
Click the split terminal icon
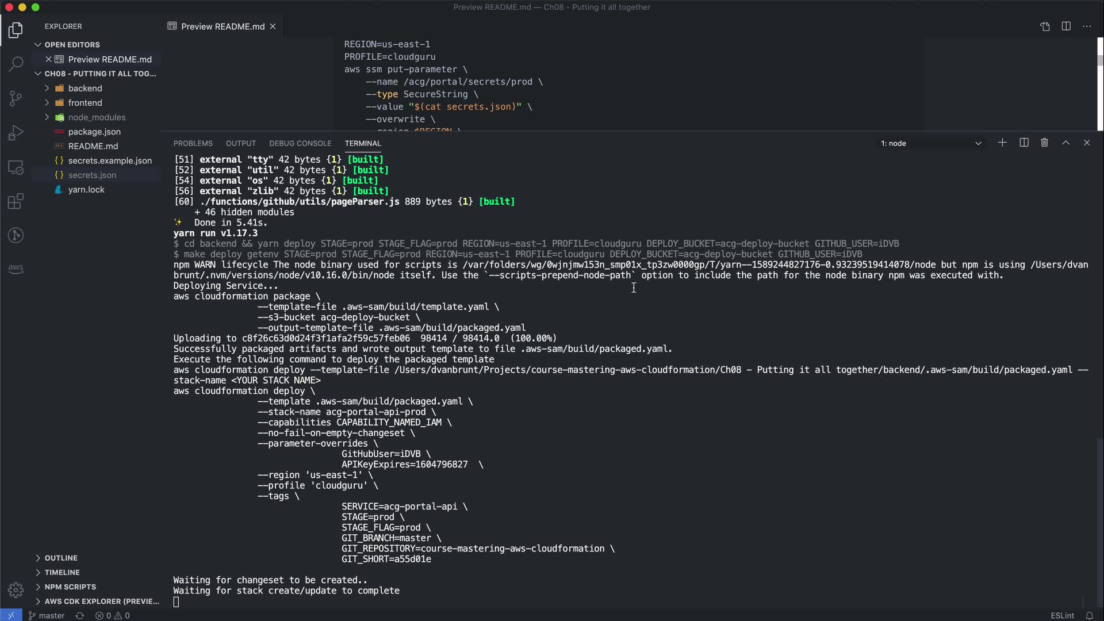tap(1023, 143)
